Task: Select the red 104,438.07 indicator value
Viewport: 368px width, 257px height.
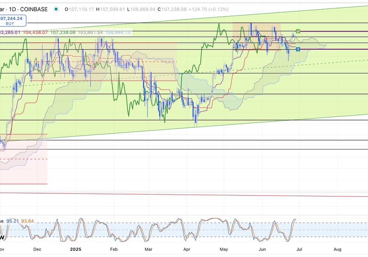Action: [35, 32]
